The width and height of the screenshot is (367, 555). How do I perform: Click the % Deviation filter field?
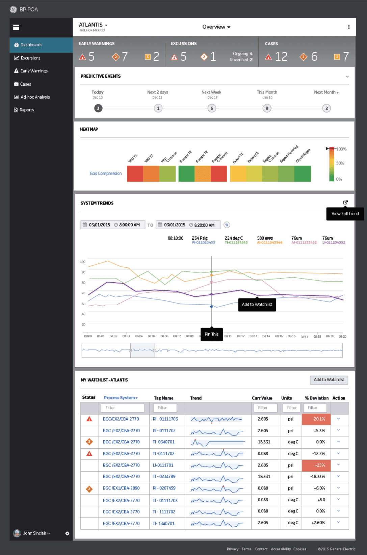(315, 408)
